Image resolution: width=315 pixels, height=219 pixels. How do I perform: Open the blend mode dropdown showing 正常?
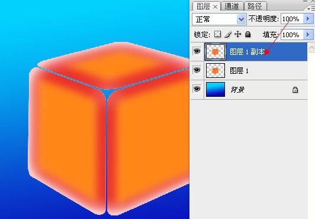point(219,19)
